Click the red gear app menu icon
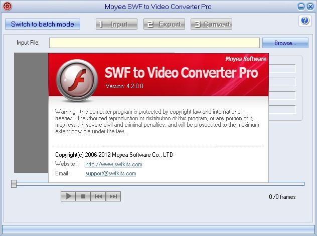 click(8, 7)
